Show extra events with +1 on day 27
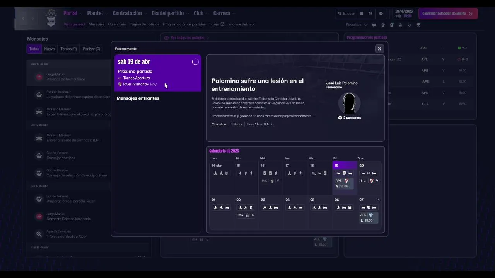Viewport: 495px width, 278px height. coord(377,200)
